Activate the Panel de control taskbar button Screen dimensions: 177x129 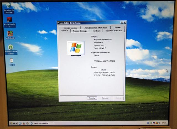pyautogui.click(x=42, y=123)
